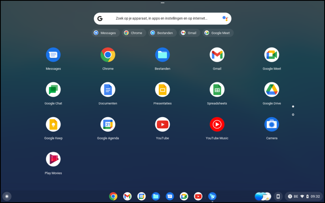Viewport: 325px width, 203px height.
Task: Open the Play Movies app
Action: coord(53,159)
